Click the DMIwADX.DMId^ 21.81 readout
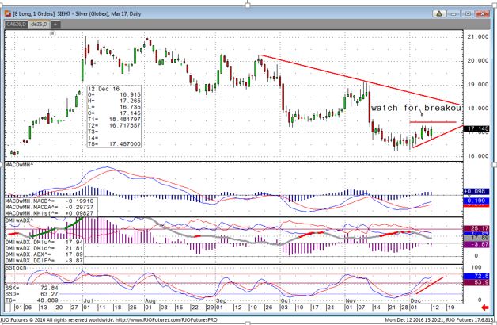Viewport: 497px width, 325px height. [x=44, y=248]
